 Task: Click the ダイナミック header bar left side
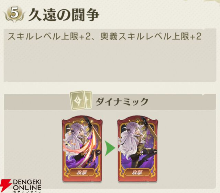(x=37, y=102)
